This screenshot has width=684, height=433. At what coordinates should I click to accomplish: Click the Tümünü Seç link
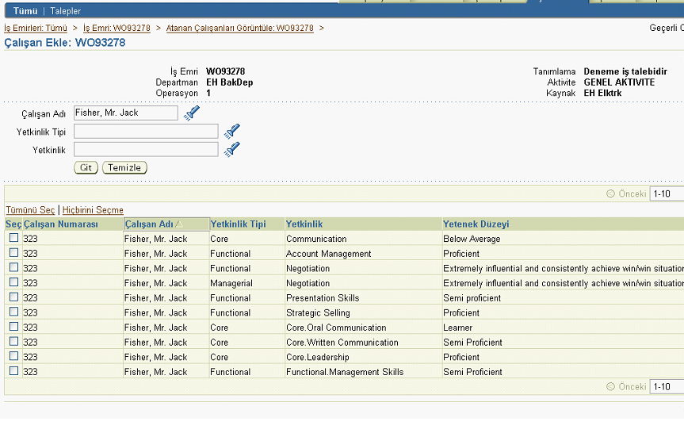coord(30,210)
